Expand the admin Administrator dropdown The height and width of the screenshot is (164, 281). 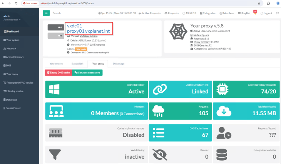[12, 19]
